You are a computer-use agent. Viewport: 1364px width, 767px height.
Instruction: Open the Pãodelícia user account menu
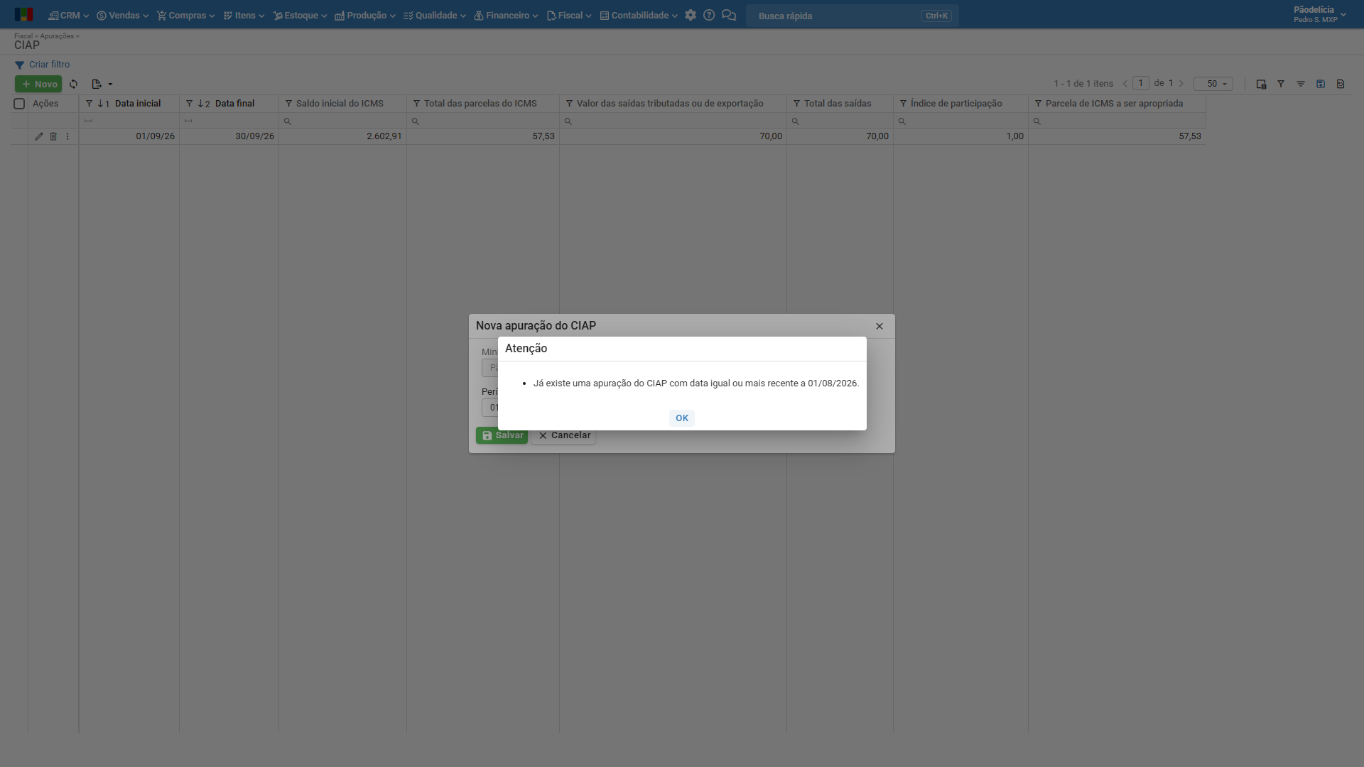(x=1319, y=14)
